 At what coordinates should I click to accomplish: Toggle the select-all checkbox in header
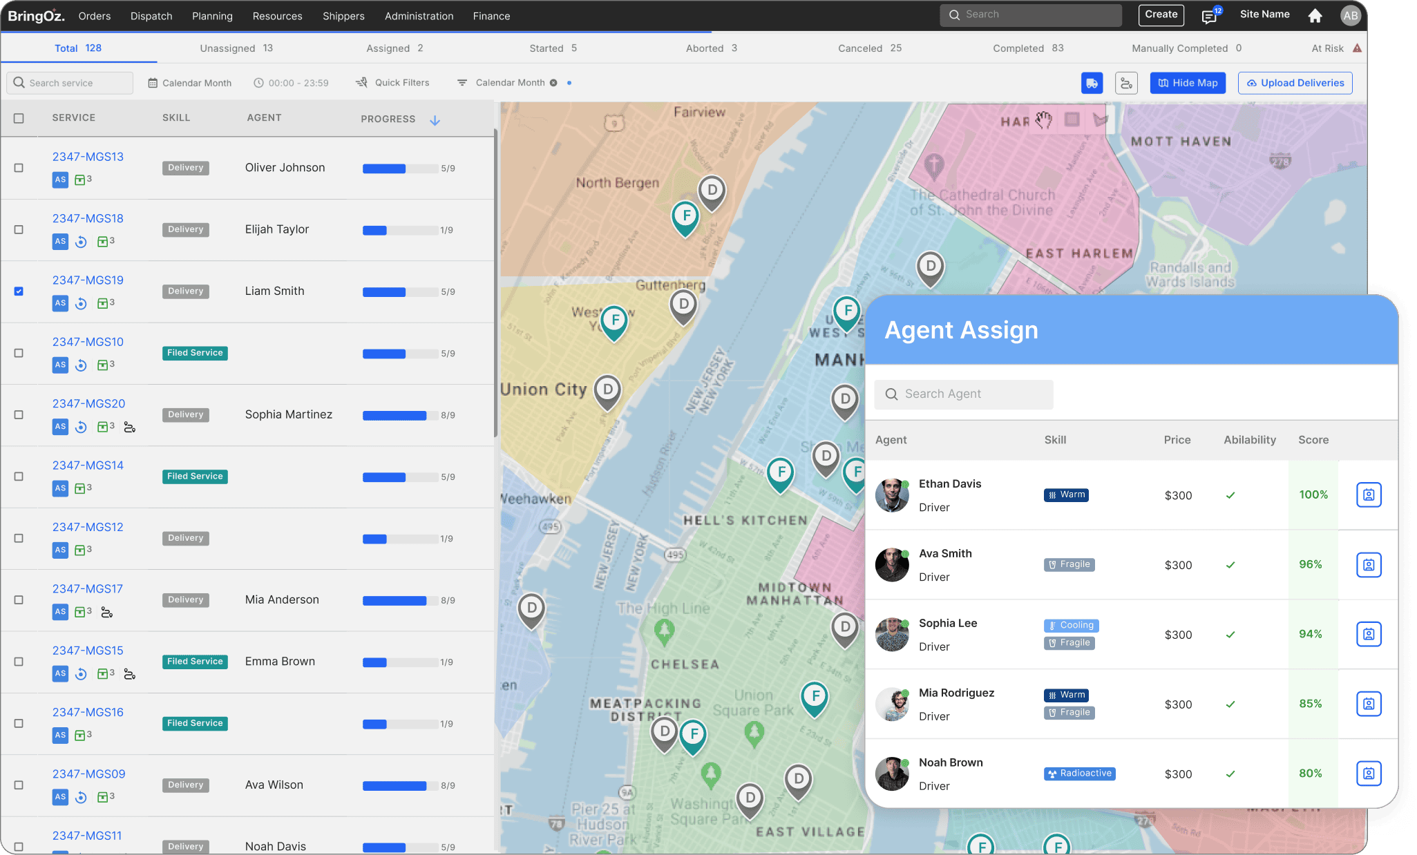click(19, 118)
